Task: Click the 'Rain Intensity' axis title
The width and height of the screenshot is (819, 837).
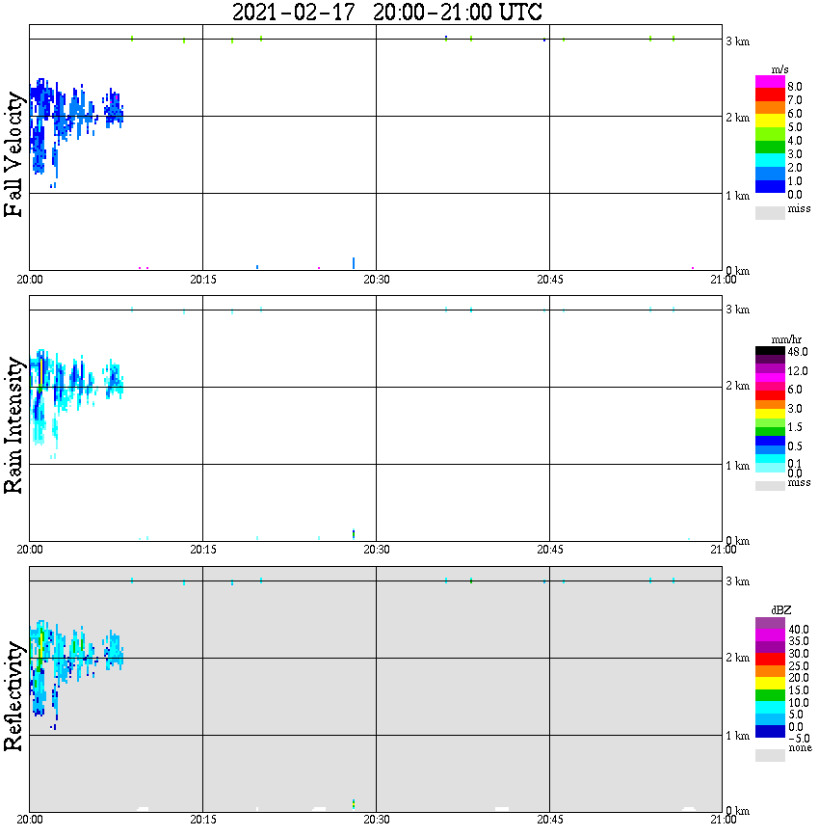Action: click(x=13, y=425)
